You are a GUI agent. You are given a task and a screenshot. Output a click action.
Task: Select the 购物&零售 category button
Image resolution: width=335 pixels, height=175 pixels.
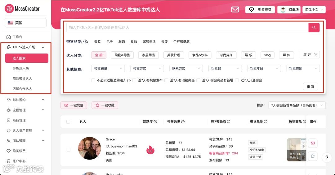122,55
